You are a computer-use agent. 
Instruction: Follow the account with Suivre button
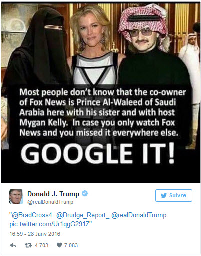click(174, 195)
